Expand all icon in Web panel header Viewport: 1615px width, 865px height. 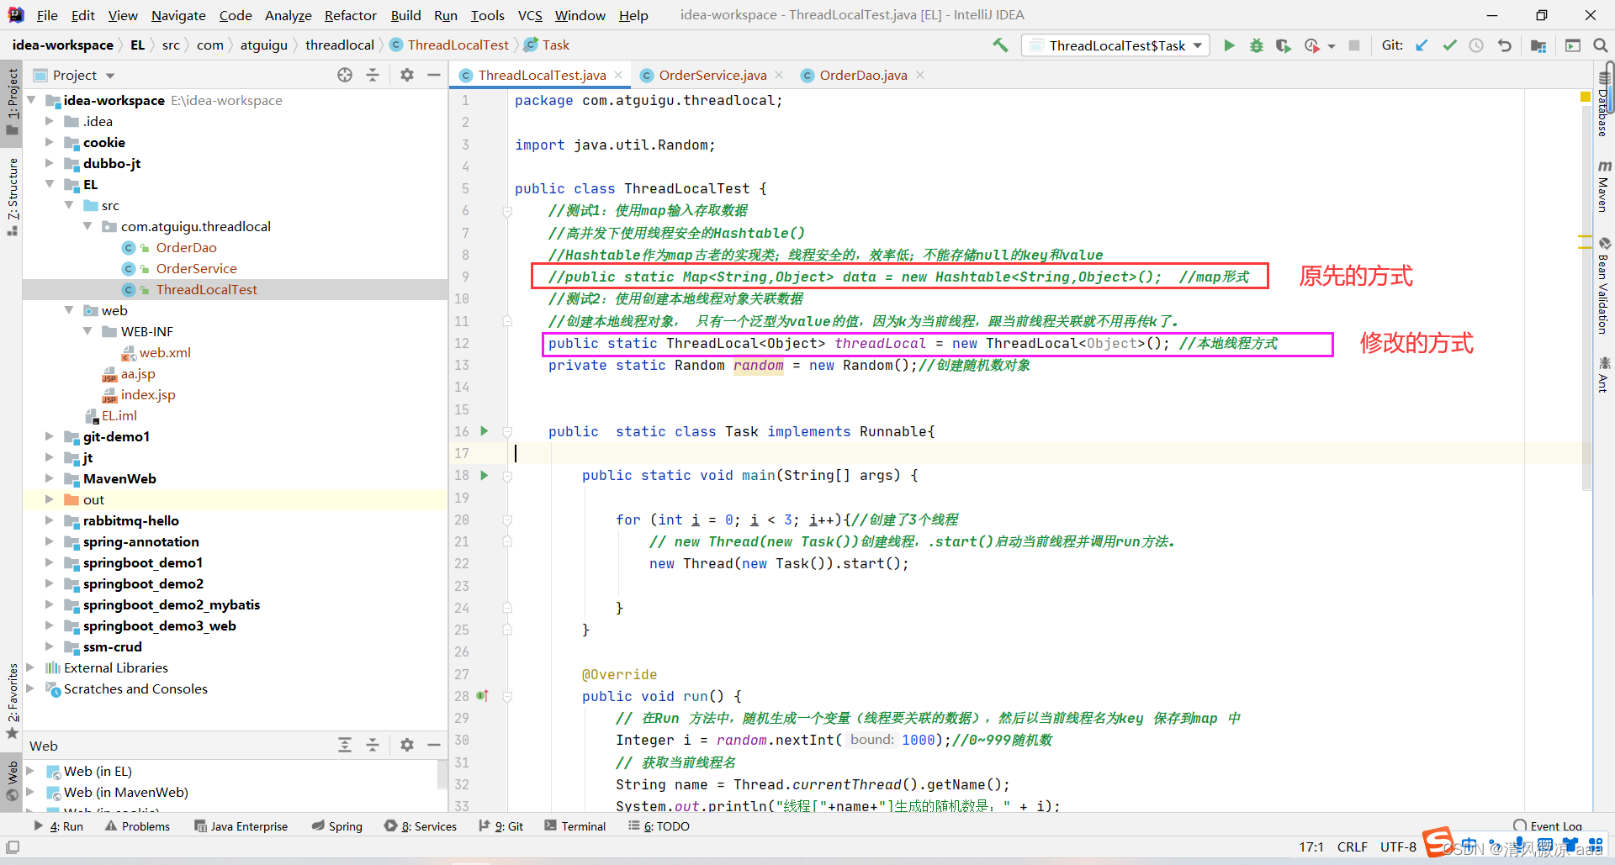(x=345, y=745)
